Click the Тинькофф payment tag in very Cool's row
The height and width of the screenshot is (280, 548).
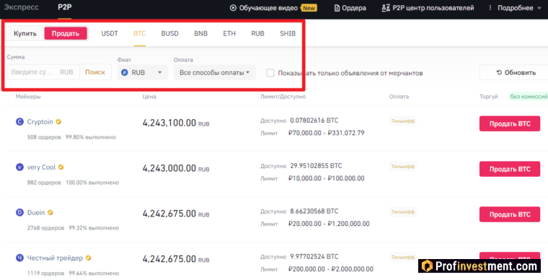(x=403, y=167)
